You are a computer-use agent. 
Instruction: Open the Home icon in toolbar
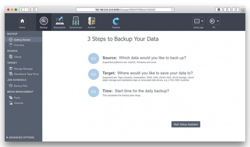tap(22, 21)
